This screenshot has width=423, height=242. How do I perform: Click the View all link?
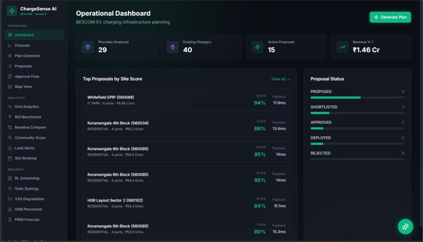[281, 79]
